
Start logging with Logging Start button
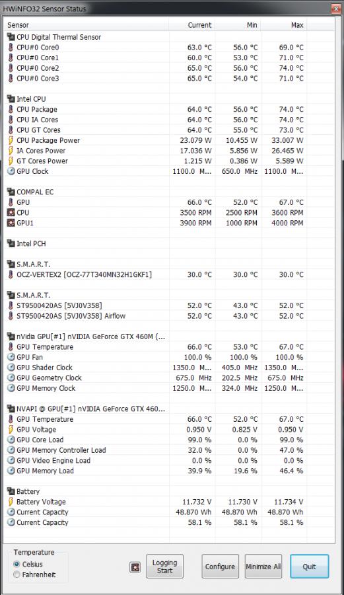(x=164, y=567)
